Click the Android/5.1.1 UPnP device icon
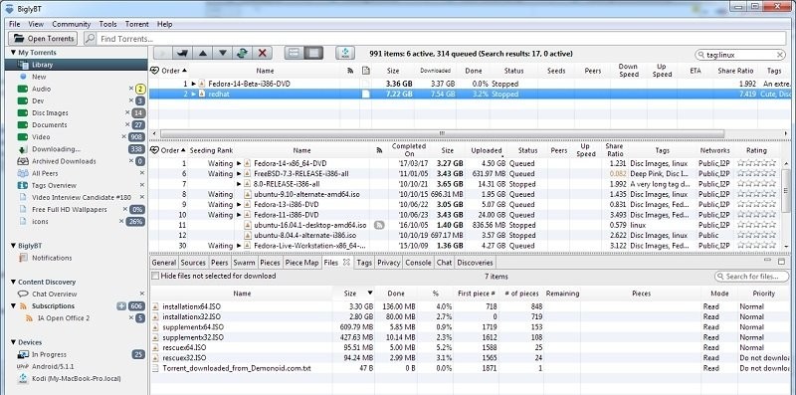This screenshot has height=395, width=796. (23, 366)
